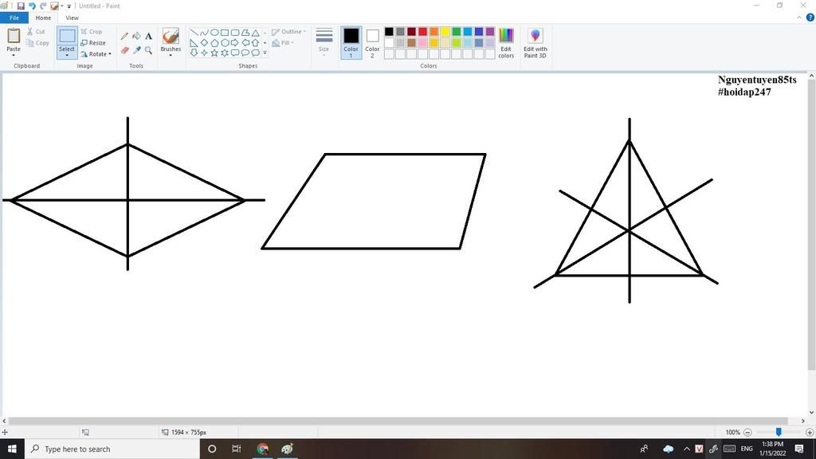The height and width of the screenshot is (459, 816).
Task: Select the Pencil tool
Action: point(124,36)
